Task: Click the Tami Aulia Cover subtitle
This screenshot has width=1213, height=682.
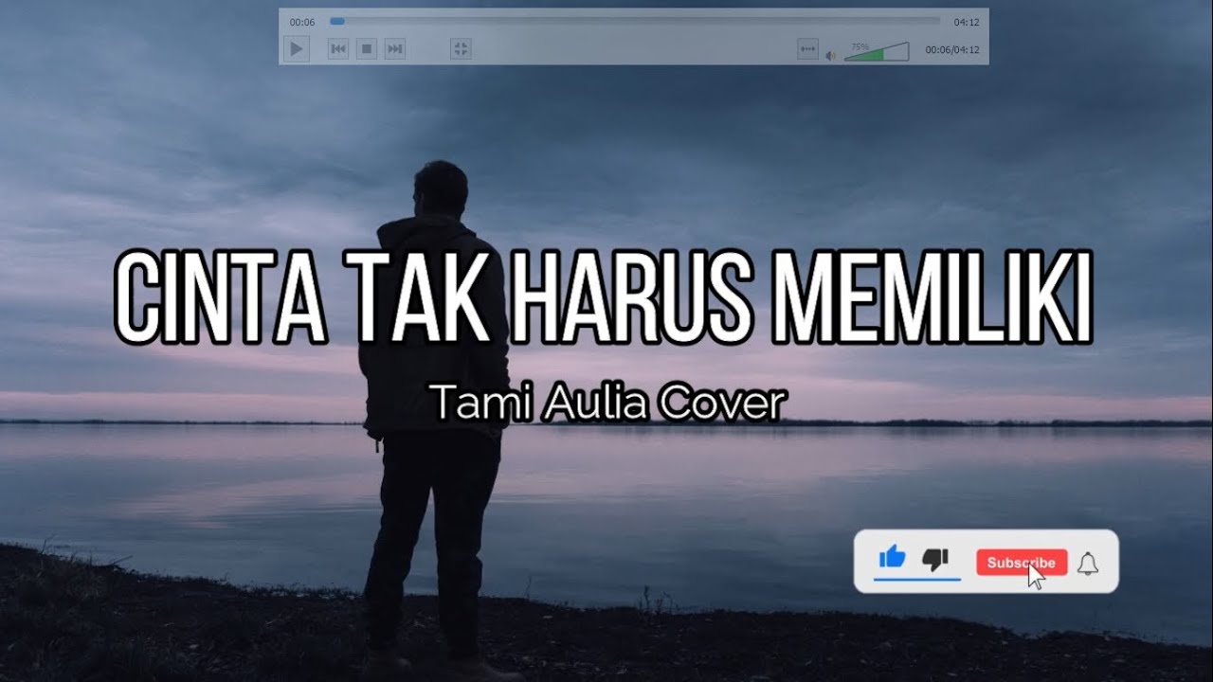Action: coord(607,404)
